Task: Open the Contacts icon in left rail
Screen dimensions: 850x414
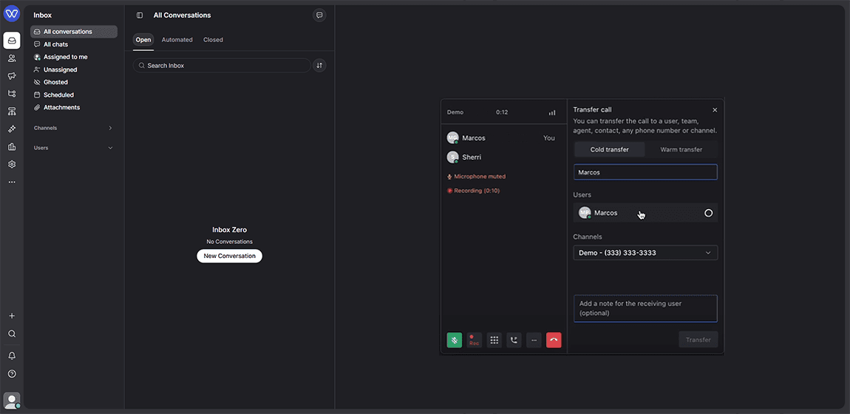Action: point(11,58)
